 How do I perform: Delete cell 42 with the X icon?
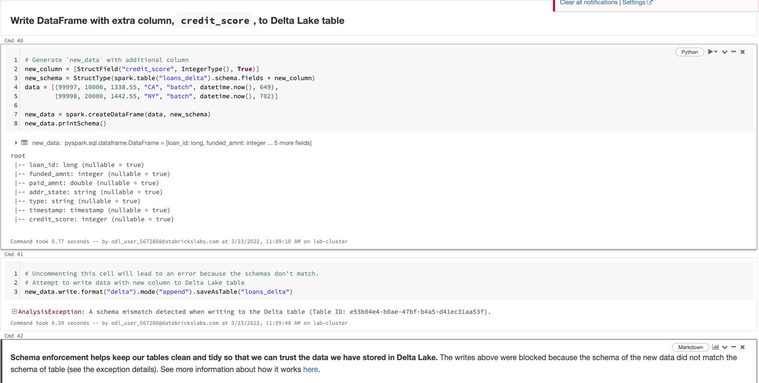click(742, 347)
